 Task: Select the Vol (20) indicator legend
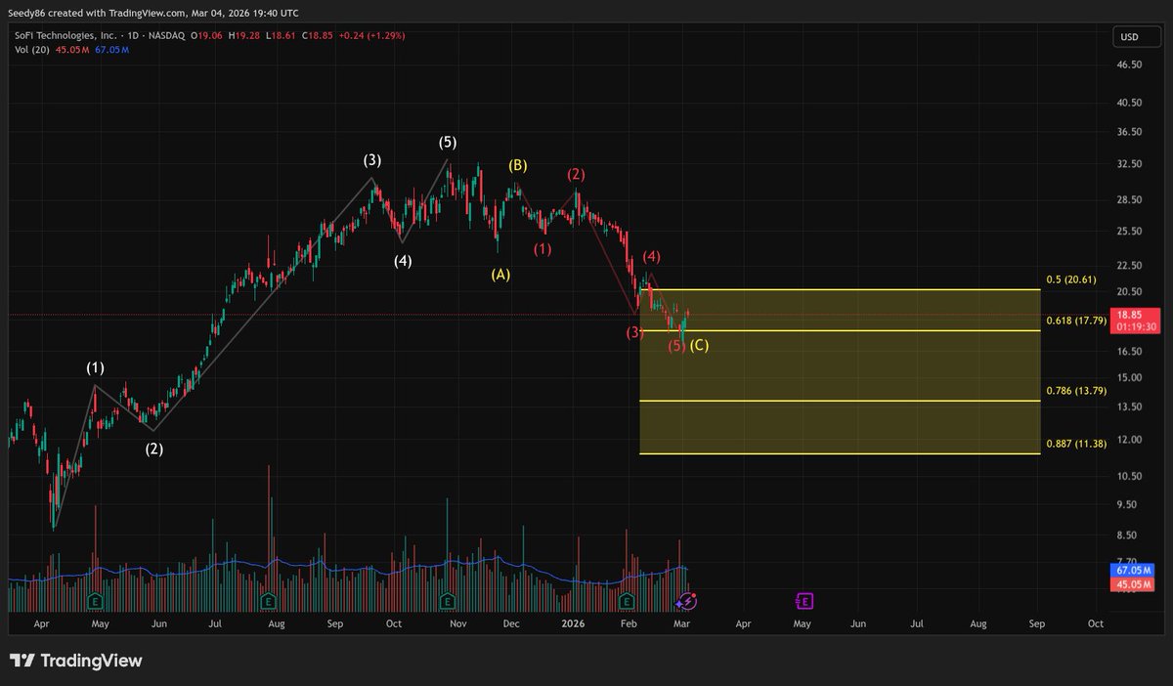pyautogui.click(x=34, y=50)
